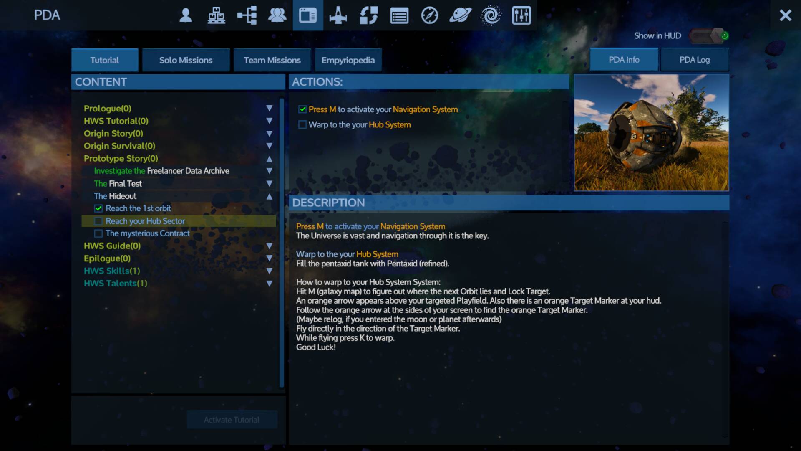This screenshot has width=801, height=451.
Task: Select the HWS Guide(0) label
Action: [112, 246]
